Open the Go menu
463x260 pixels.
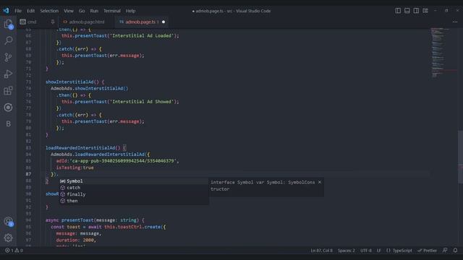(x=82, y=11)
